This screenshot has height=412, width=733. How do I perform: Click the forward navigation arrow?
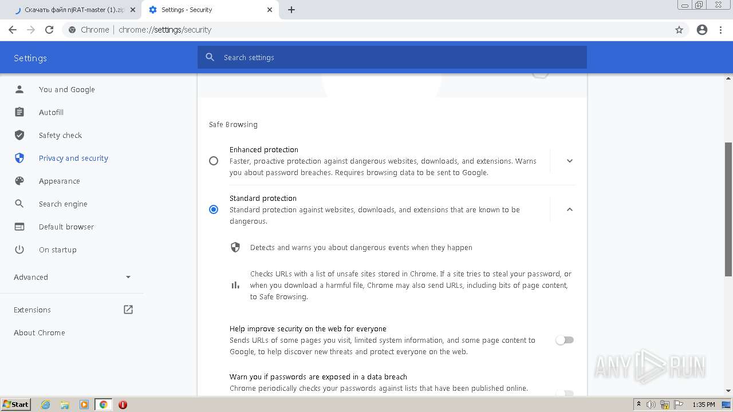click(31, 30)
